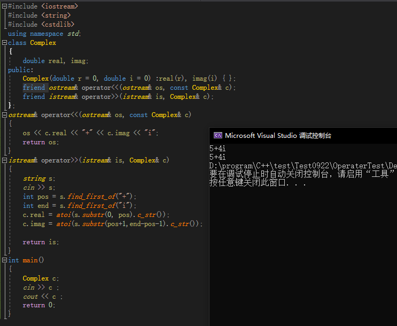Click the D:\program\C++\test path line in console
Viewport: 397px width, 326px height.
303,166
